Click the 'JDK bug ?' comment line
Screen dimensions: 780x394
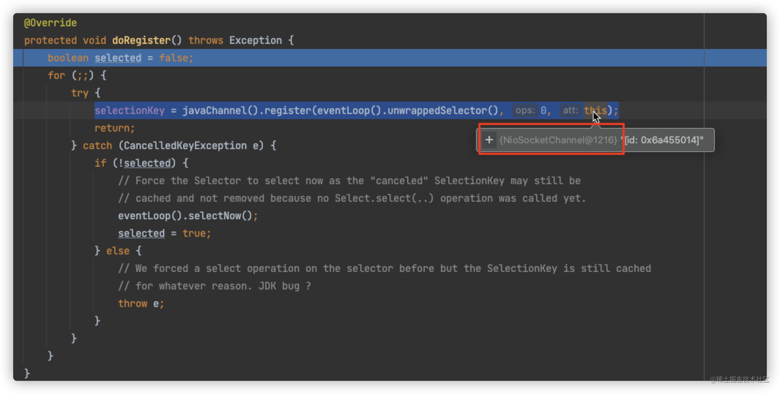[x=215, y=286]
